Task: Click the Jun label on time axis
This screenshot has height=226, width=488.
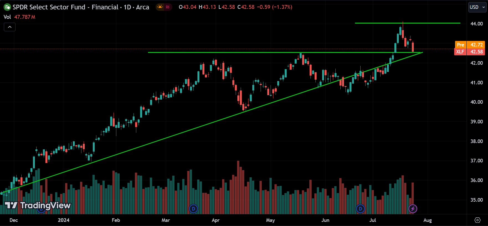Action: [325, 220]
